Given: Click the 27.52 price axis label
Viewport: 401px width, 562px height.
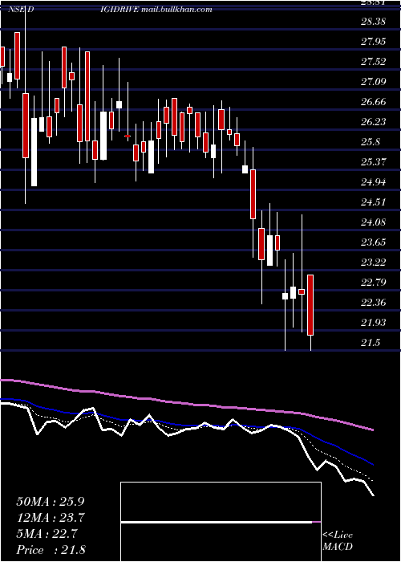Looking at the screenshot, I should (373, 62).
